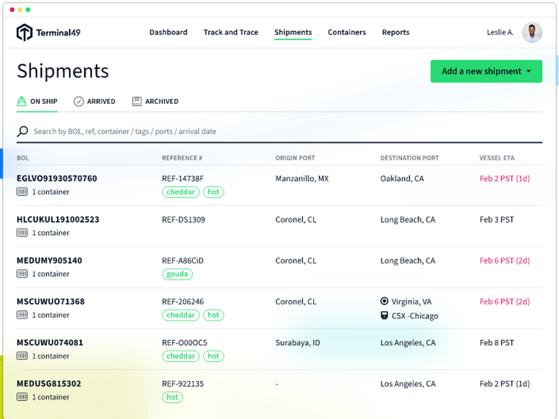Click the port pin icon beside Virginia, VA
This screenshot has width=559, height=419.
pyautogui.click(x=385, y=301)
